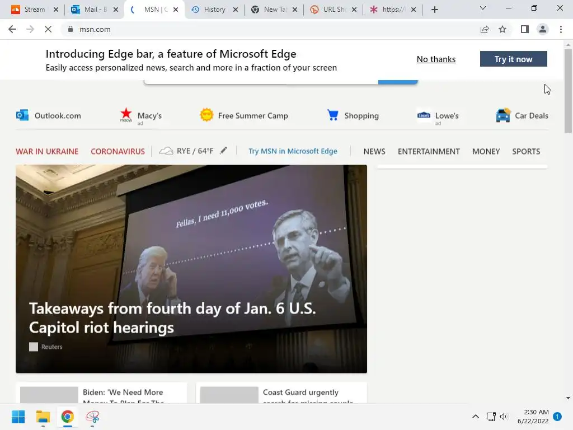Click the cloud weather icon

pos(166,151)
